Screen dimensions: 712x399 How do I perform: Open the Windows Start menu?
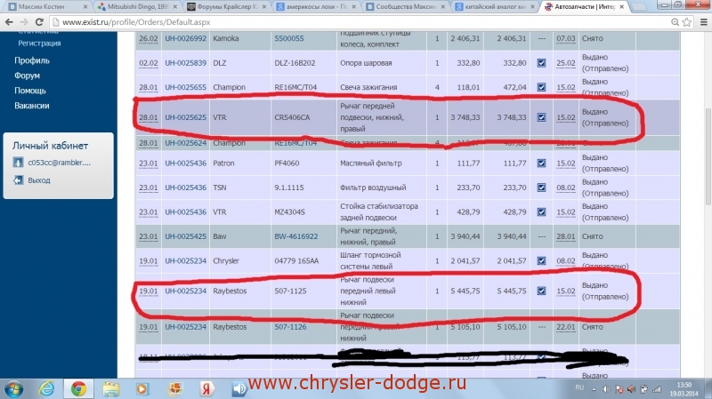[x=13, y=389]
